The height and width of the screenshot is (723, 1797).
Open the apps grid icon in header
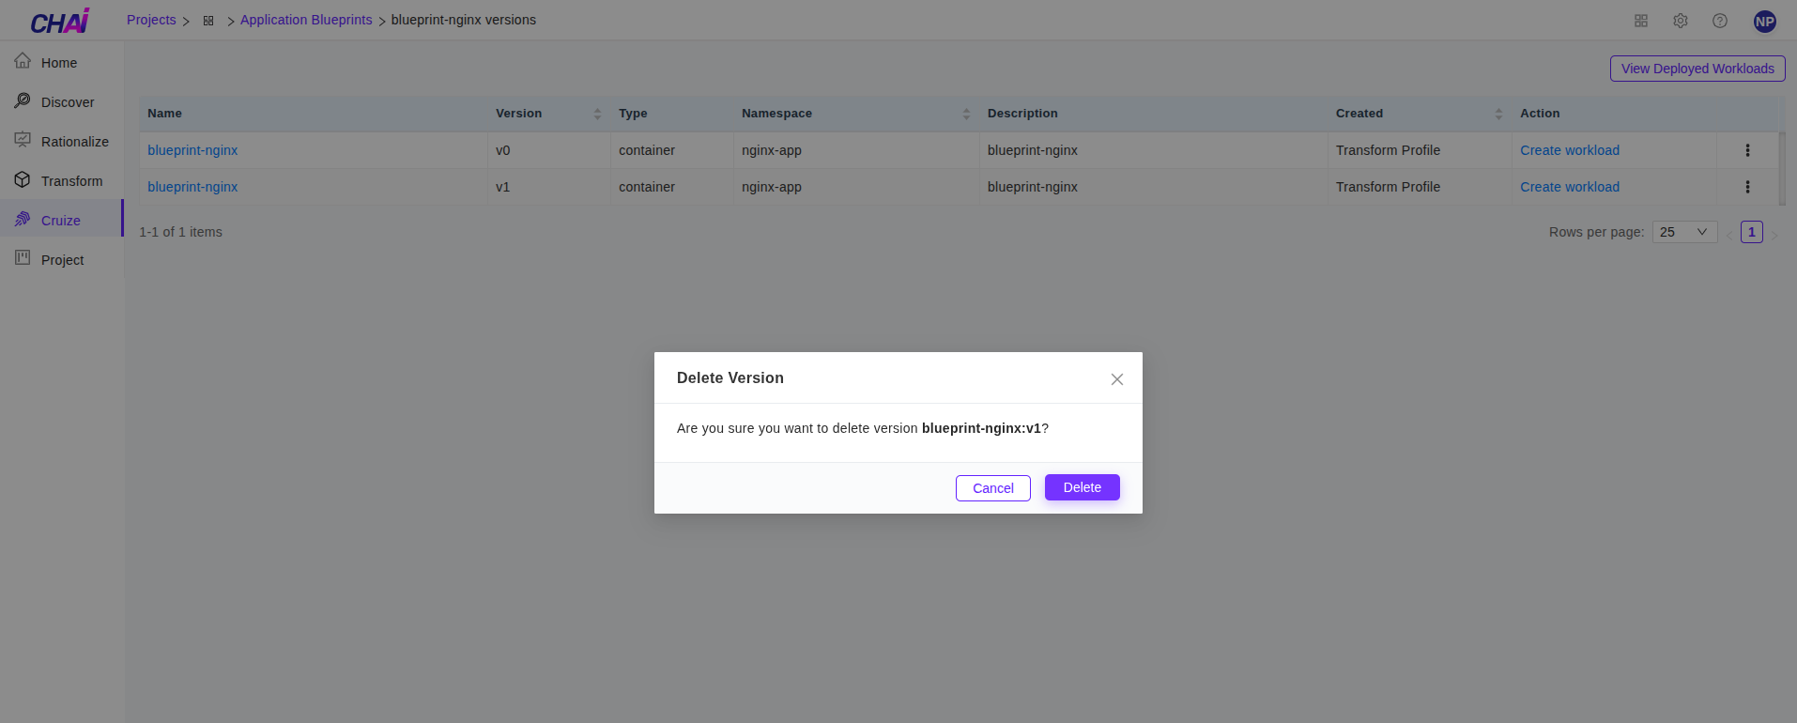point(1640,21)
